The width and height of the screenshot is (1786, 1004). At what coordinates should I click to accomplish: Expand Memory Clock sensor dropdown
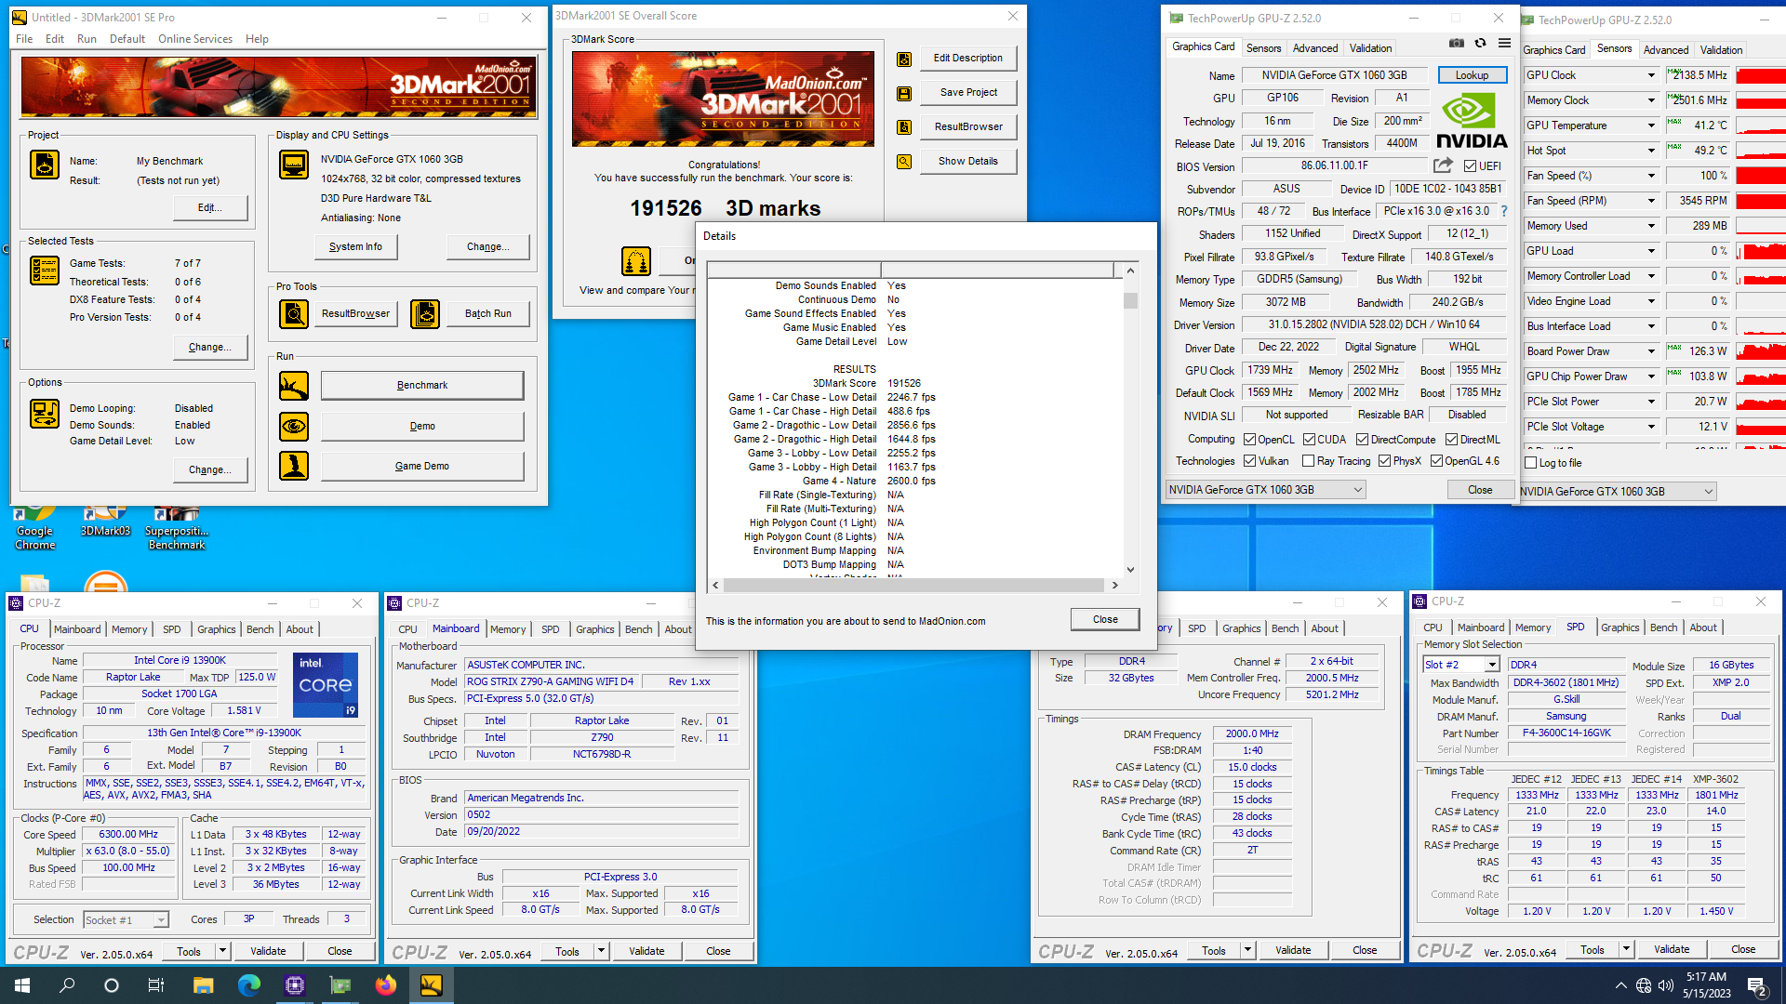coord(1651,100)
